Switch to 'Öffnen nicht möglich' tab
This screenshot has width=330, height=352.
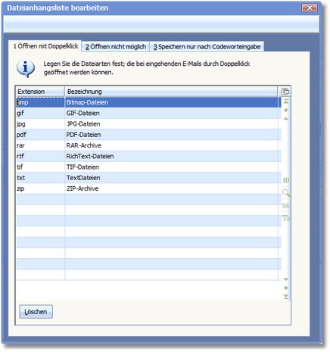(x=116, y=47)
